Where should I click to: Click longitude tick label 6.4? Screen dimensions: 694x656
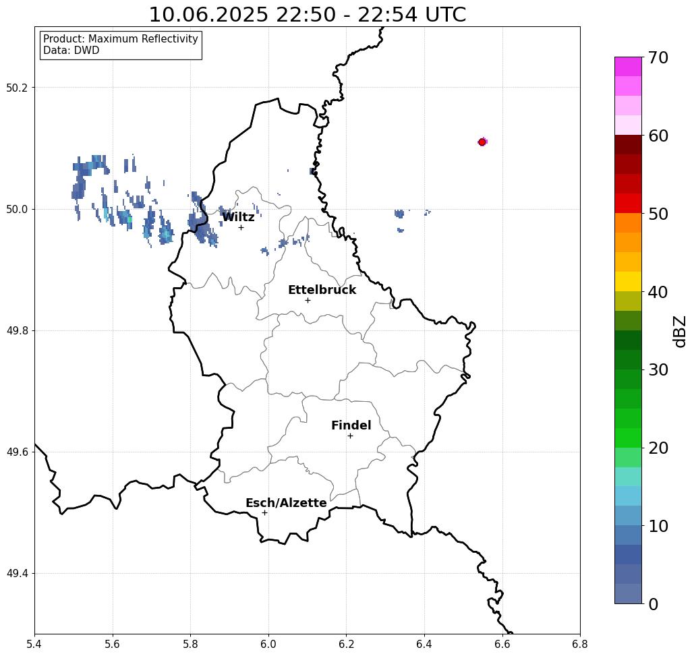coord(424,644)
